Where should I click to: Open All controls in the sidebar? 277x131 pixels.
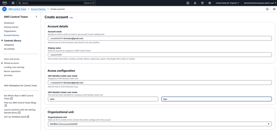click(9, 49)
